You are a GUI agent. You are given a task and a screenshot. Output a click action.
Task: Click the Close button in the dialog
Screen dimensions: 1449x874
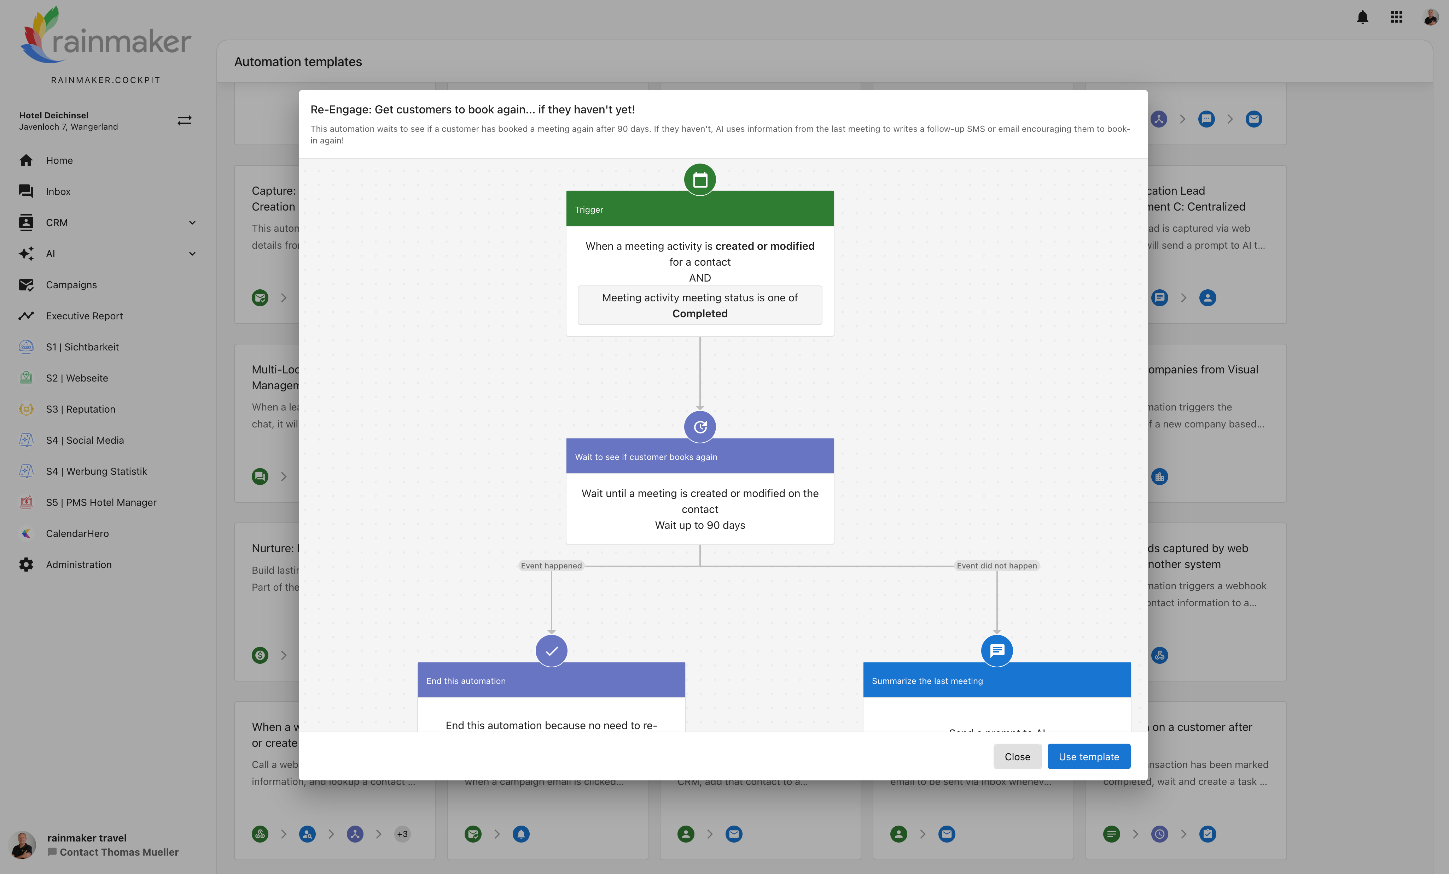(1017, 756)
